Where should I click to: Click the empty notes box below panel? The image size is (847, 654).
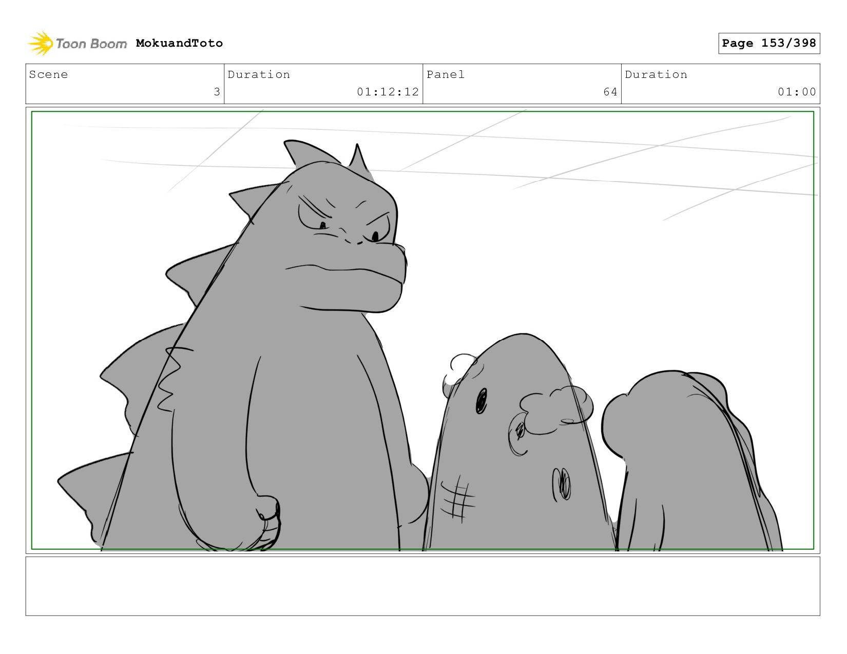coord(422,586)
